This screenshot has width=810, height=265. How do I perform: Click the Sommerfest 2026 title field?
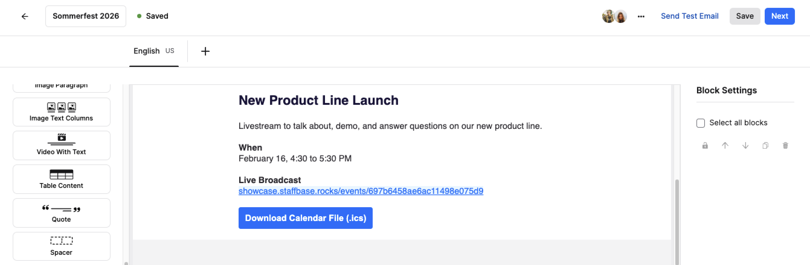click(x=86, y=16)
